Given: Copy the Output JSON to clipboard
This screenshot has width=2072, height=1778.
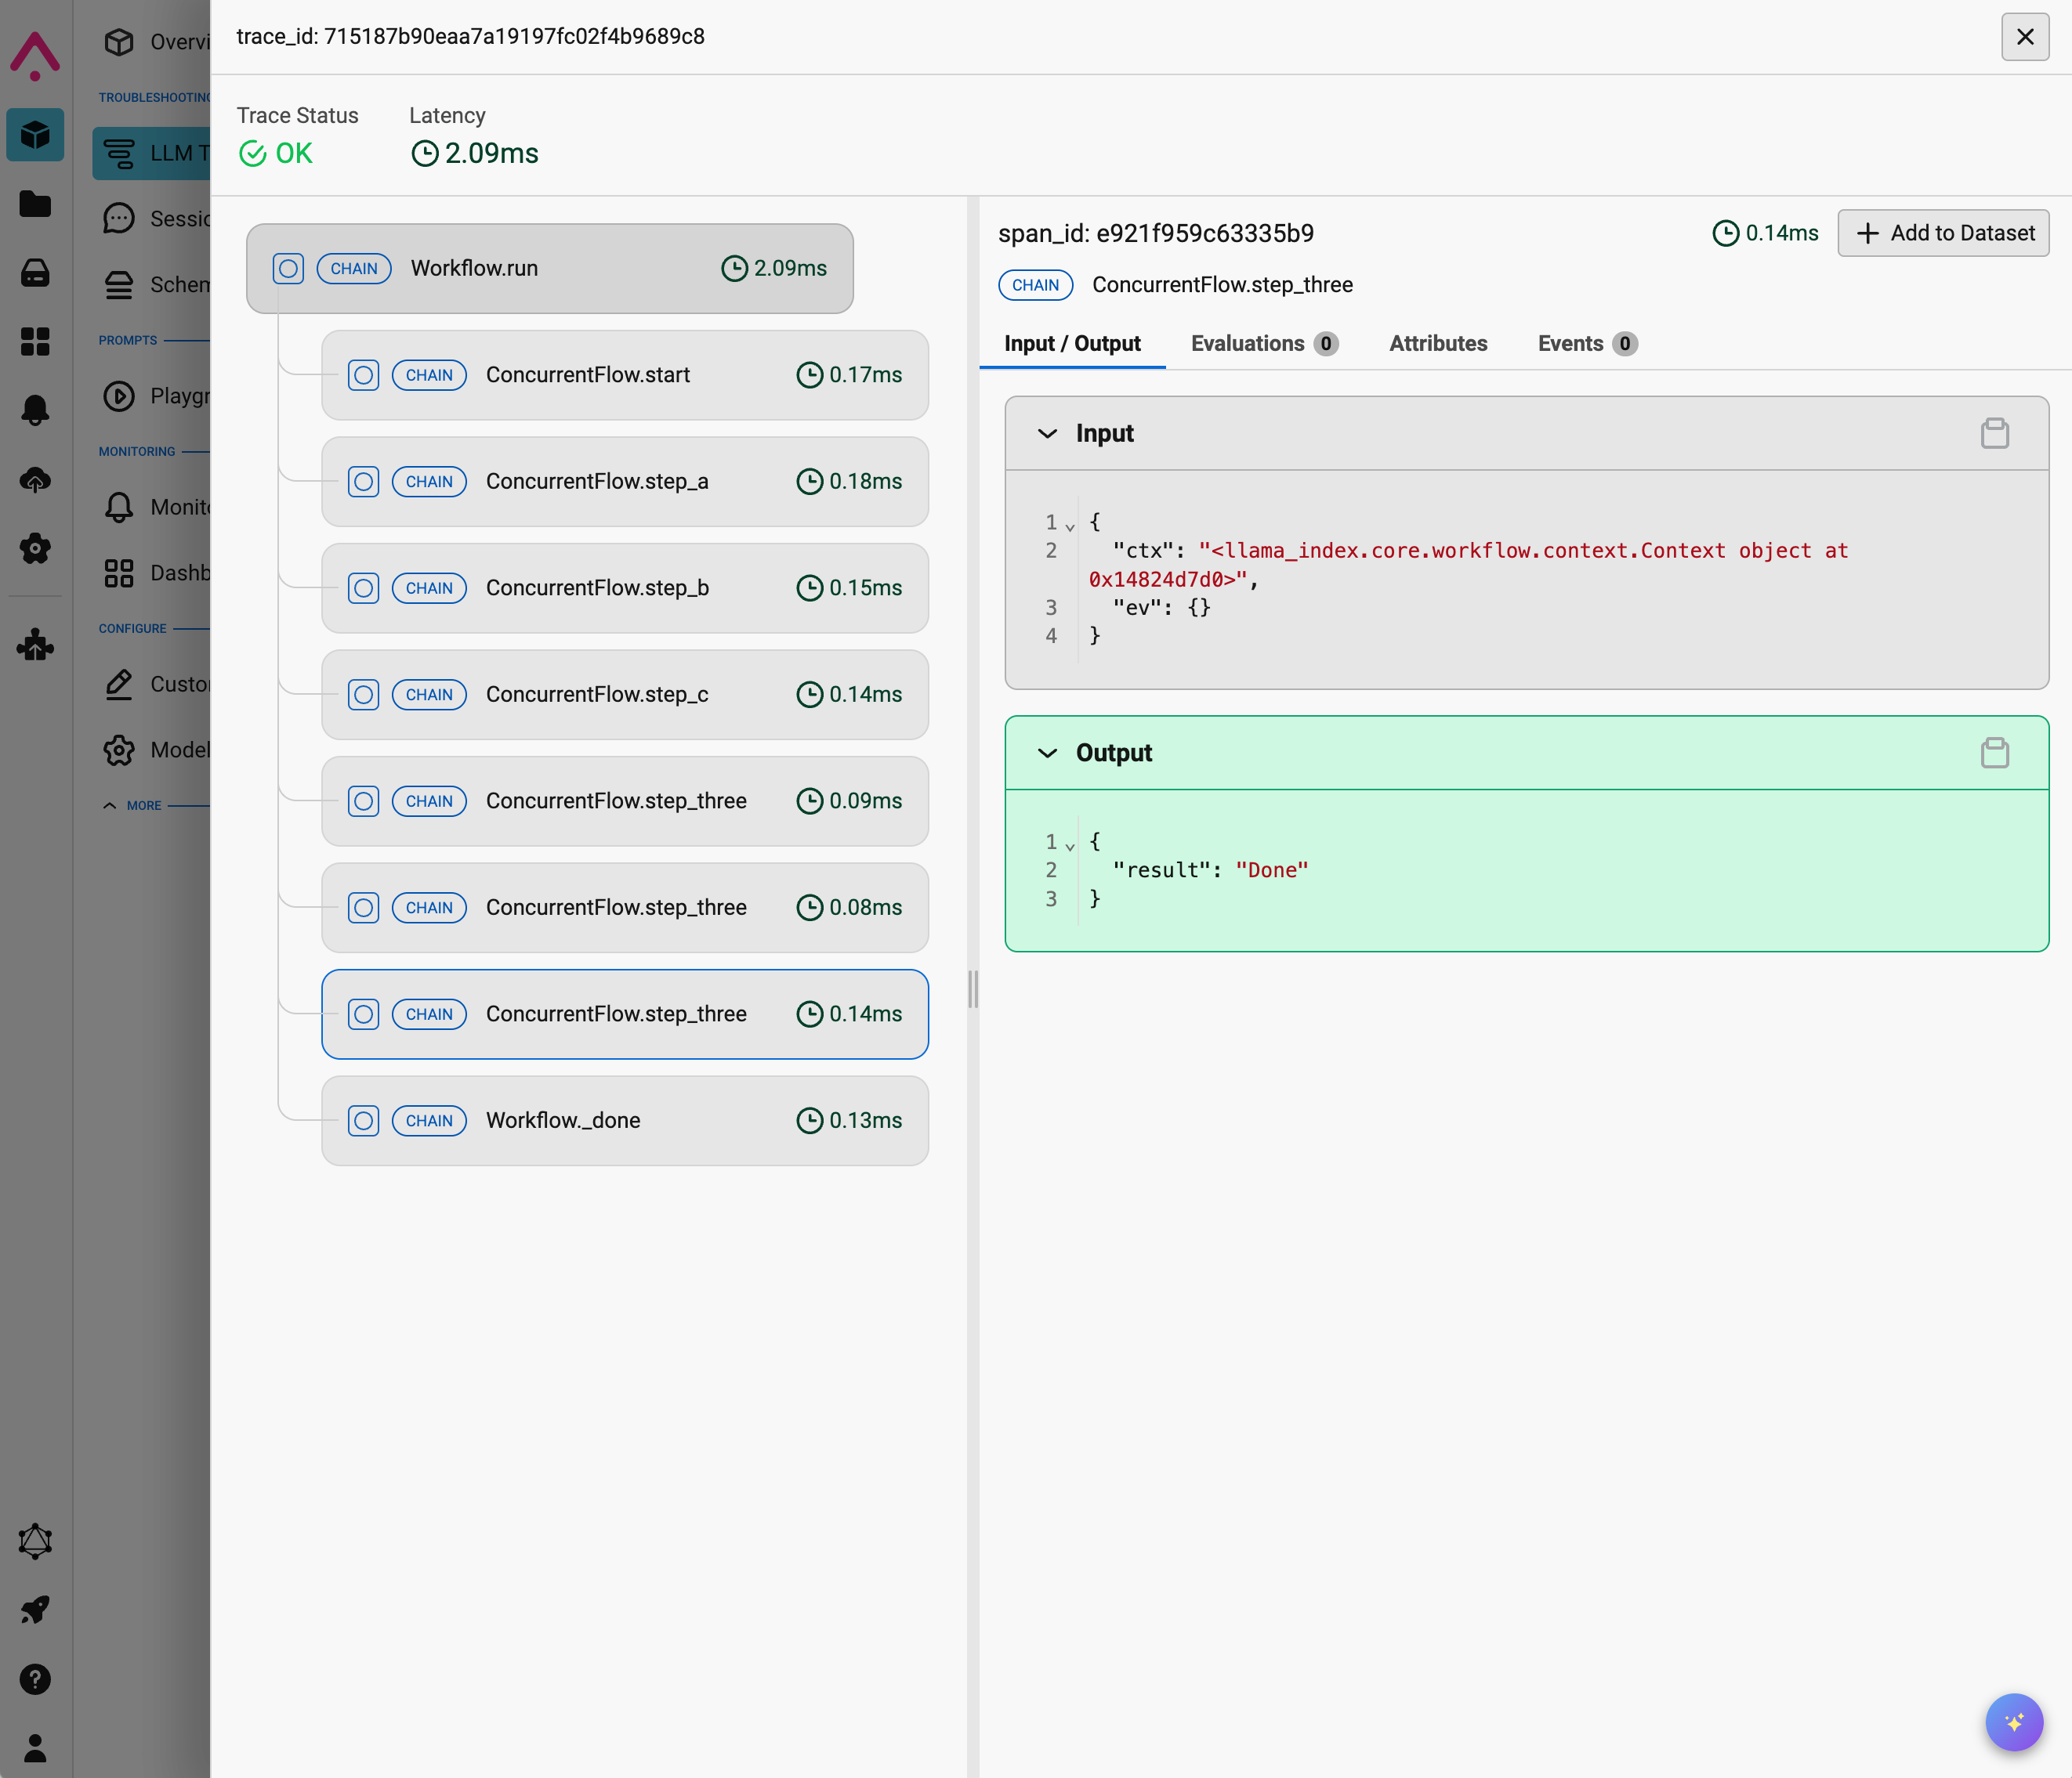Looking at the screenshot, I should click(1994, 753).
